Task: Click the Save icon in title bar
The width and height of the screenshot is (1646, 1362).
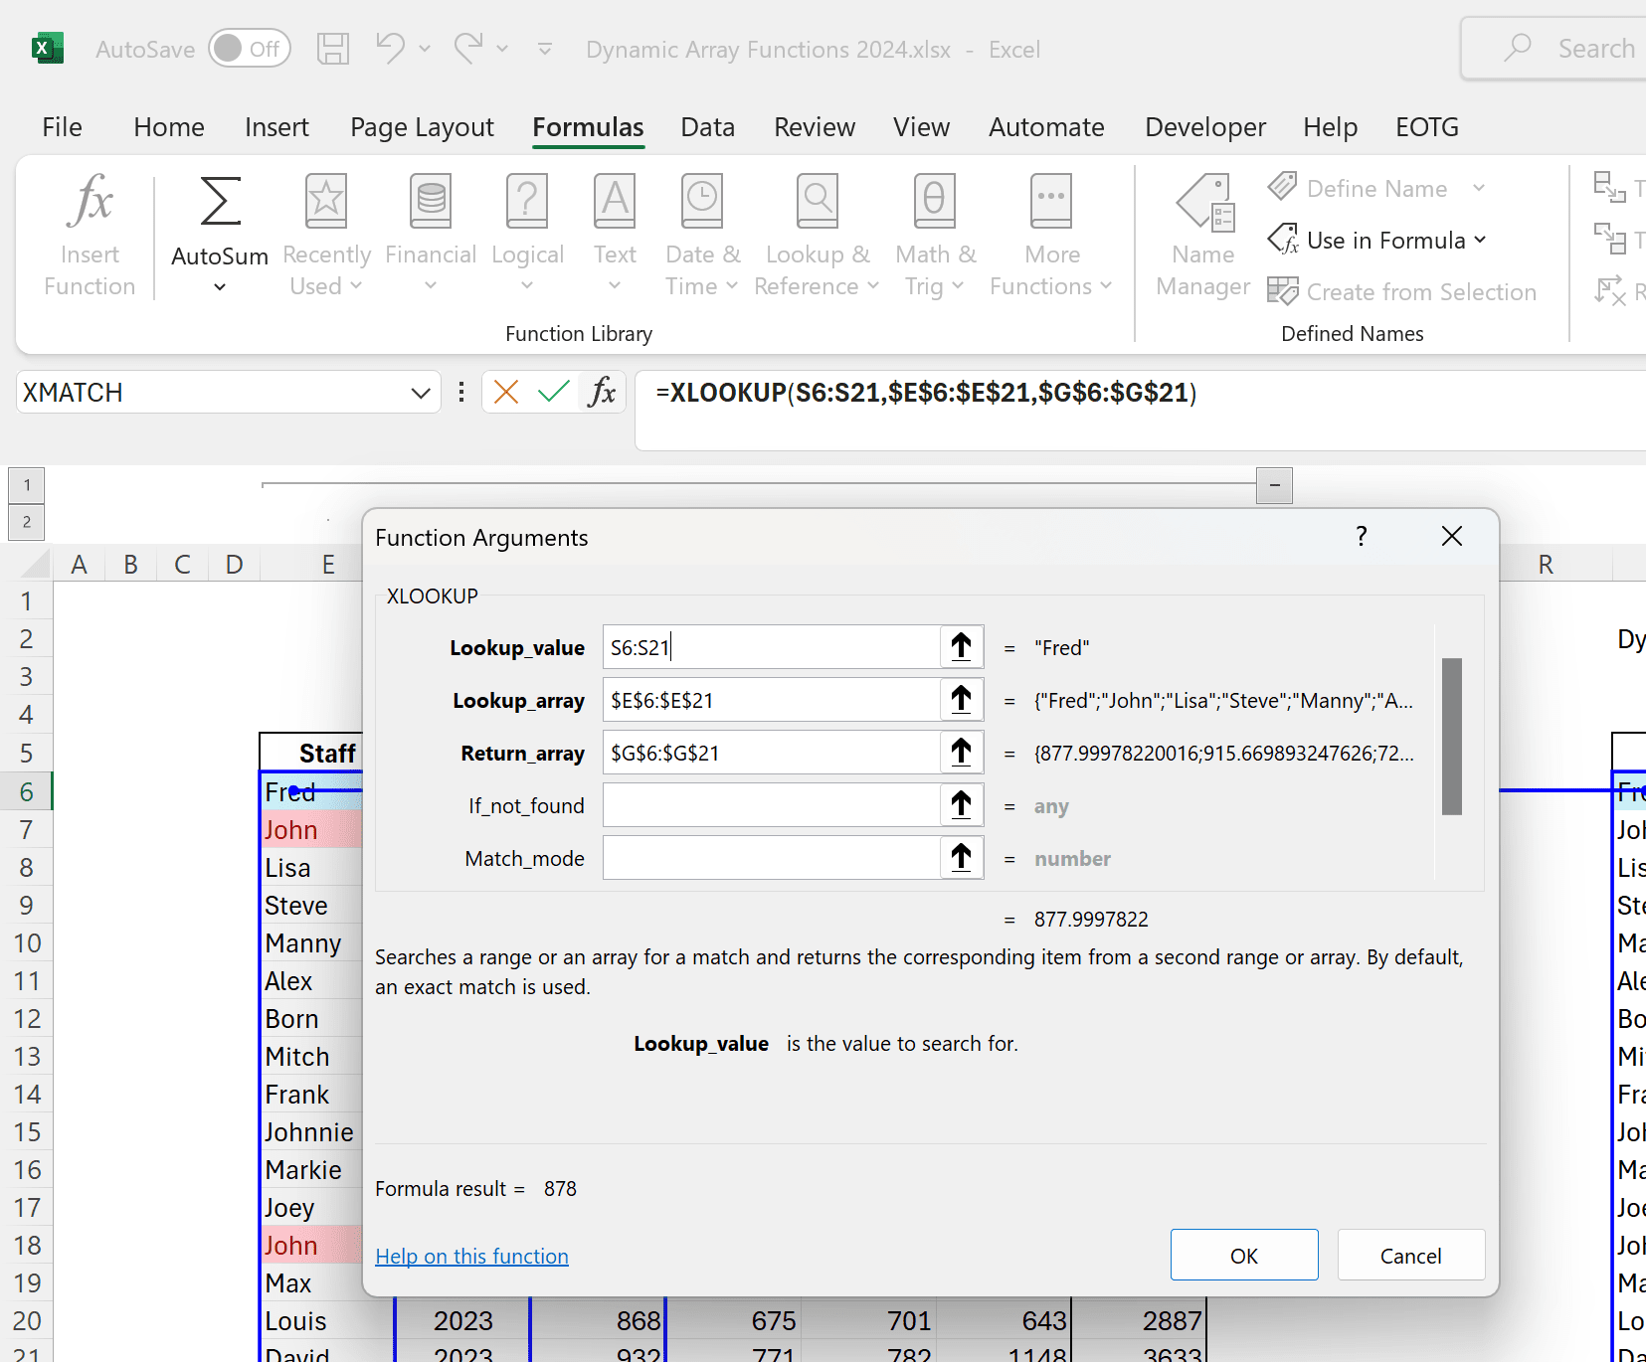Action: pyautogui.click(x=332, y=49)
